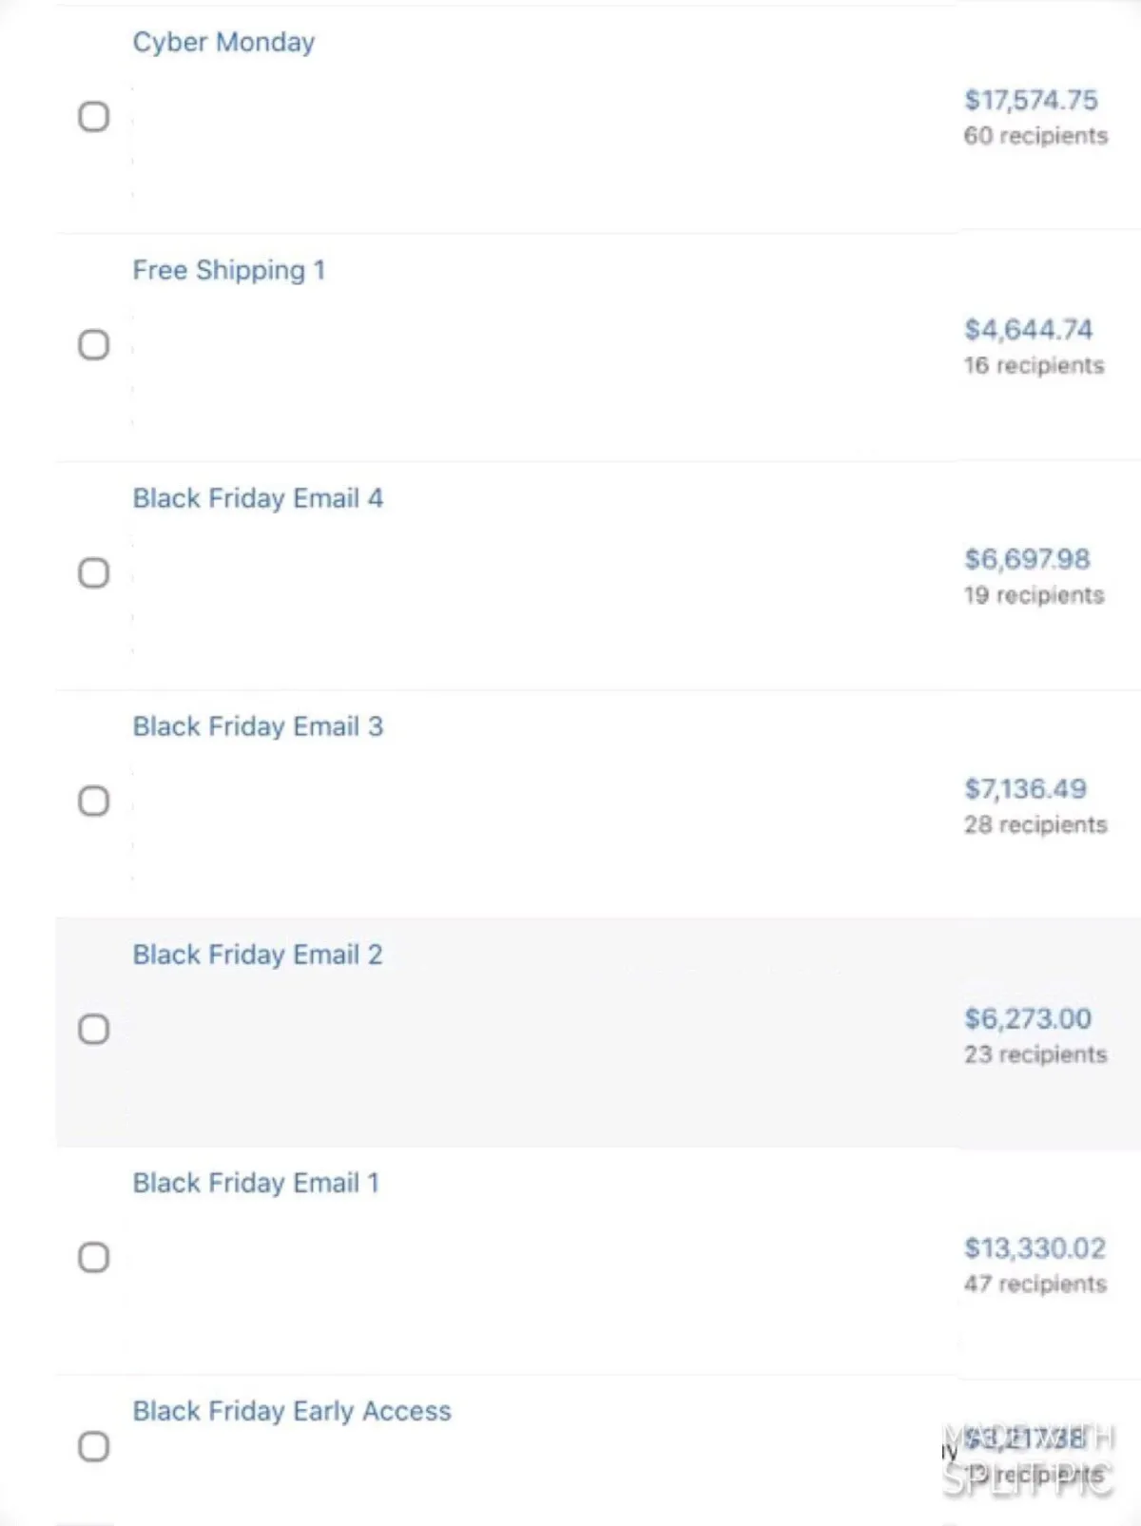Open Black Friday Email 3 campaign link
Viewport: 1141px width, 1526px height.
click(x=258, y=727)
